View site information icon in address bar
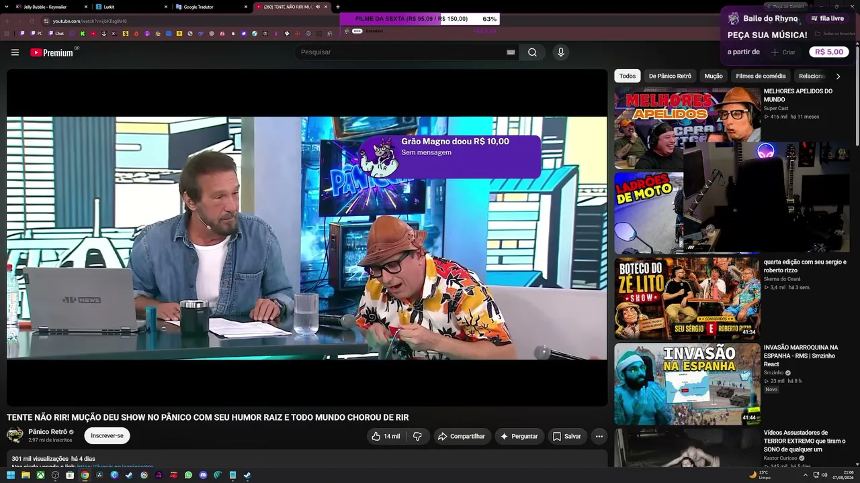Image resolution: width=860 pixels, height=483 pixels. point(46,21)
